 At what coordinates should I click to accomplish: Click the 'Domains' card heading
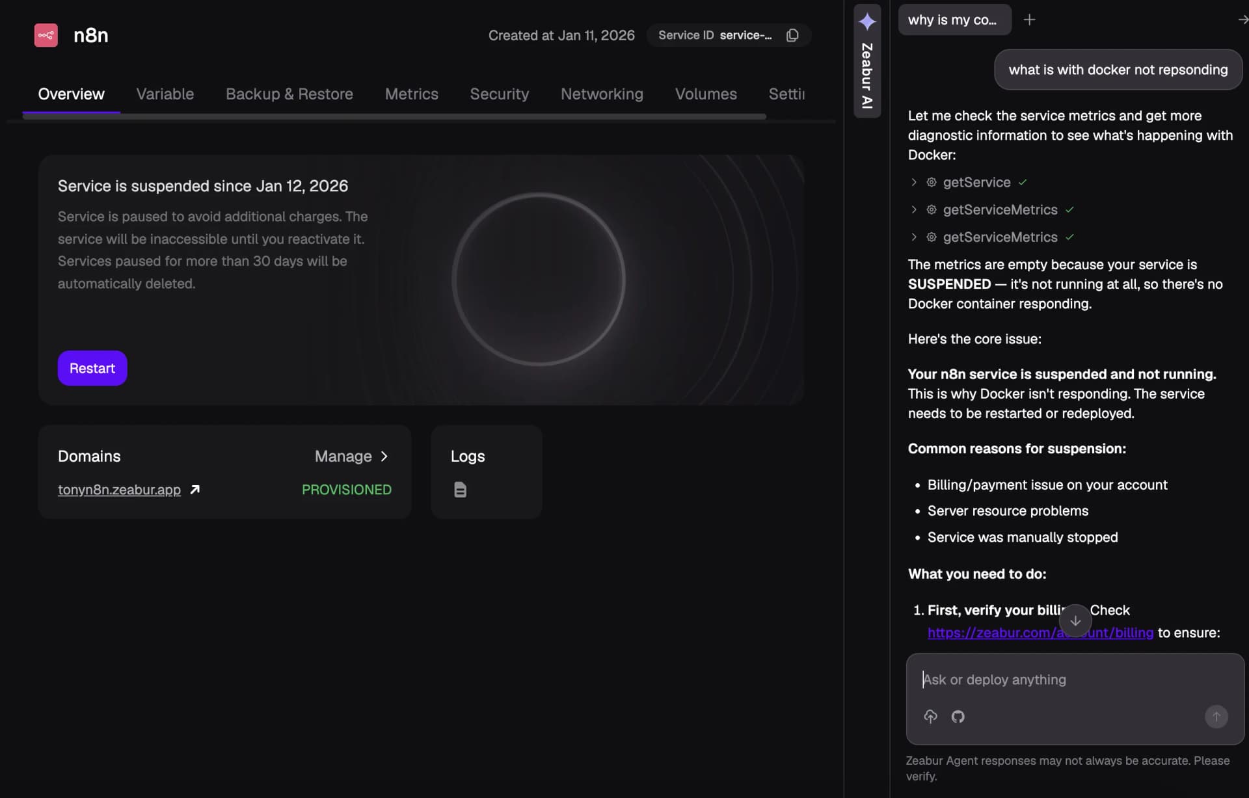[x=89, y=457]
